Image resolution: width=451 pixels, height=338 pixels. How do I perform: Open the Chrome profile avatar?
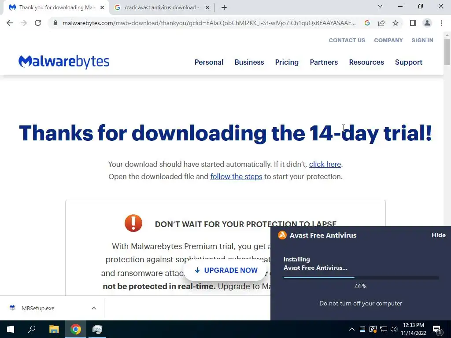427,23
